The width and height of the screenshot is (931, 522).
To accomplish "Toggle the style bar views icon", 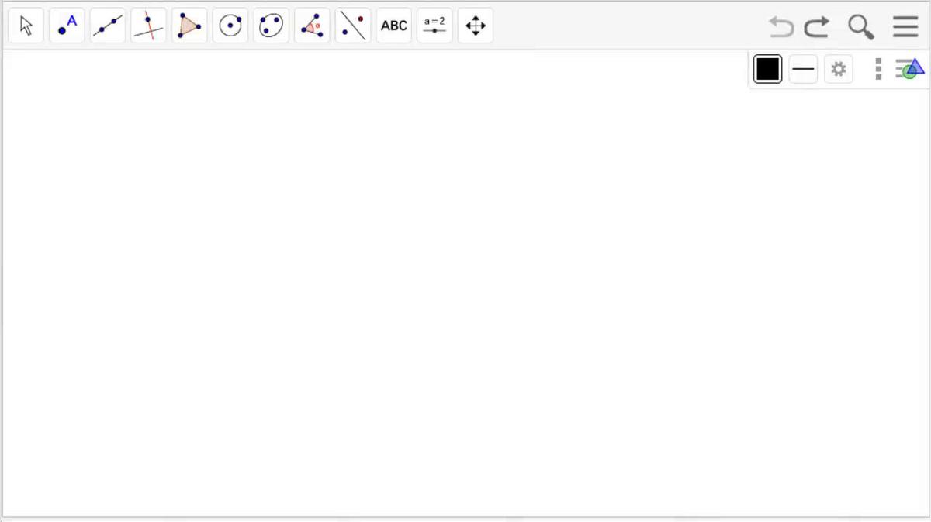I will click(909, 69).
